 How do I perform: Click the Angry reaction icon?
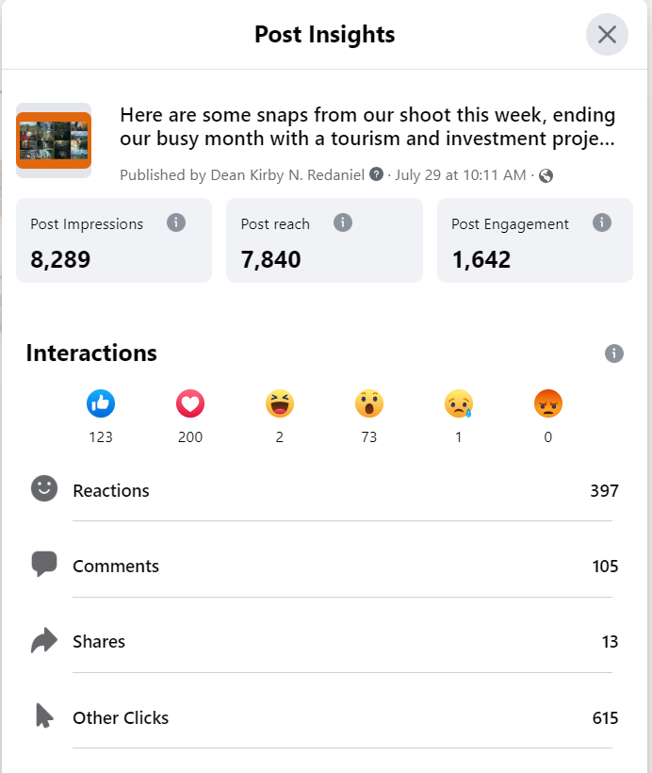[548, 404]
